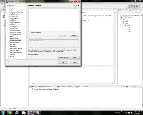
Task: Select JSP Fragment page
Action: [x=14, y=26]
